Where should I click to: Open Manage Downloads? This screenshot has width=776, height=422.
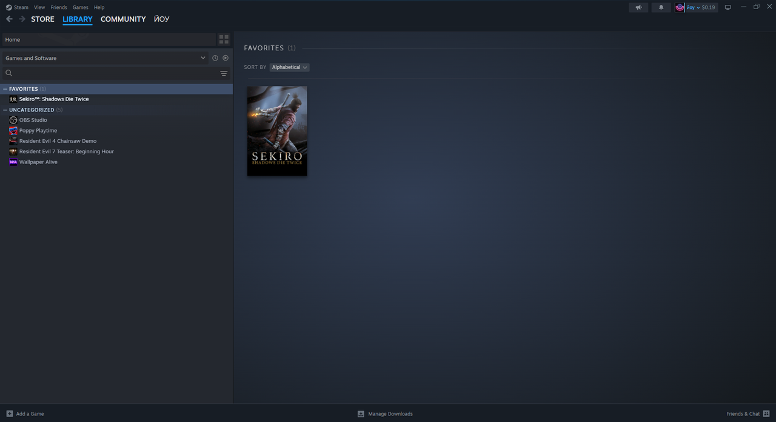coord(390,414)
